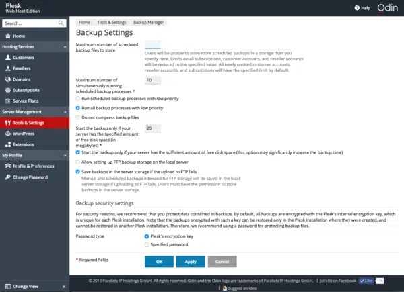Image resolution: width=404 pixels, height=292 pixels.
Task: Toggle Allow setting up FTP backup storage
Action: pyautogui.click(x=78, y=162)
